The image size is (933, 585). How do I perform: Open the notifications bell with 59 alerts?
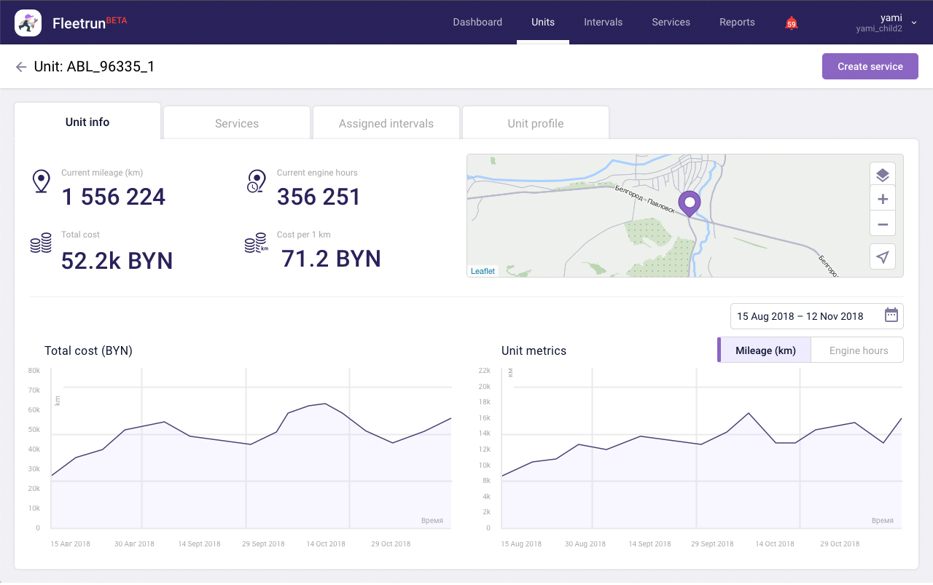coord(791,23)
